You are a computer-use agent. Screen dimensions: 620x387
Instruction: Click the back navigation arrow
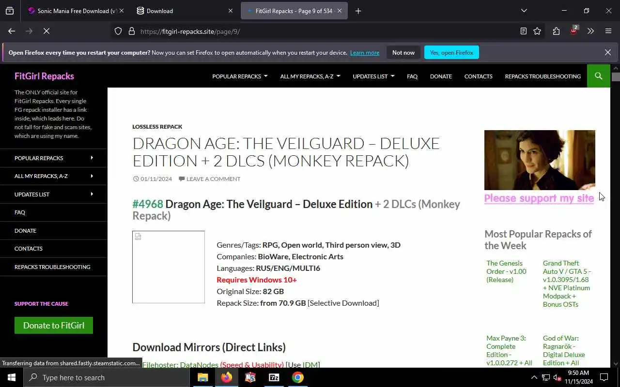click(12, 31)
